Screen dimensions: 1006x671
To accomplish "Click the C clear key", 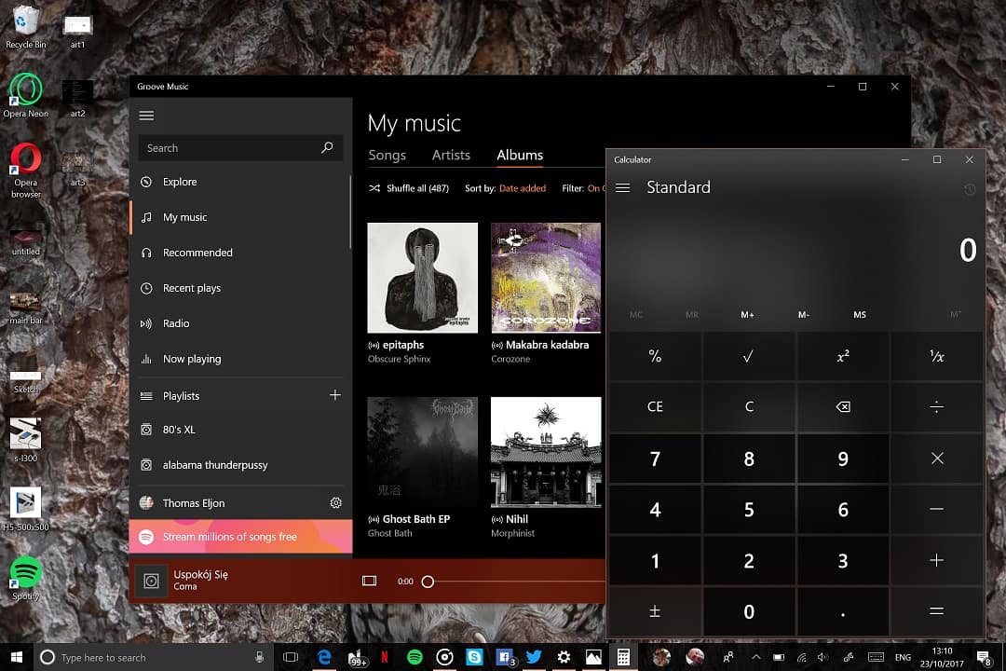I will 749,406.
